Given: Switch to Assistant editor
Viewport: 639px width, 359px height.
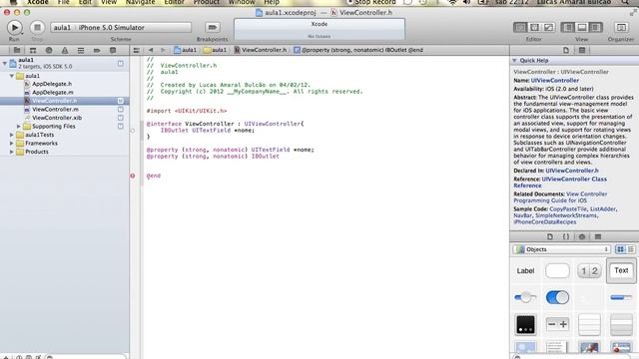Looking at the screenshot, I should pos(534,28).
